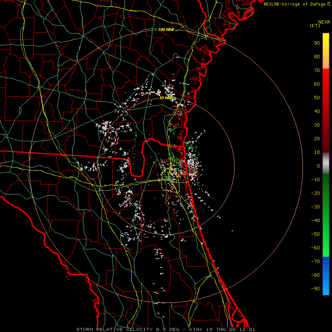
Task: Click the "20" value on the velocity scale
Action: pyautogui.click(x=317, y=139)
